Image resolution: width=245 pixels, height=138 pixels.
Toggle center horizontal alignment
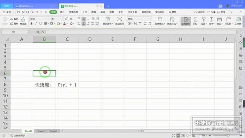83,24
